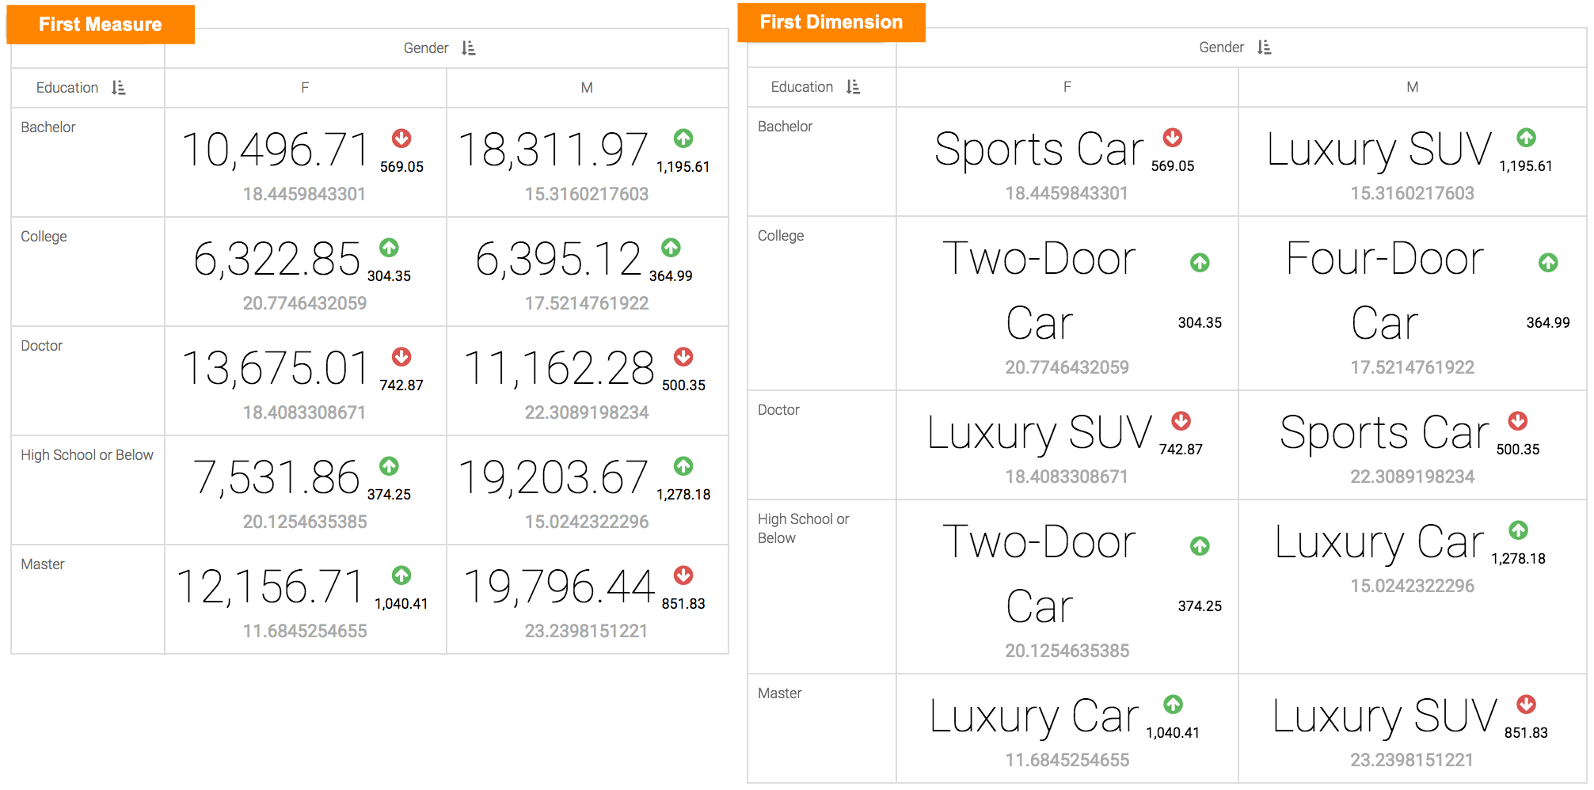
Task: Click the Education sort icon in First Measure table
Action: [119, 88]
